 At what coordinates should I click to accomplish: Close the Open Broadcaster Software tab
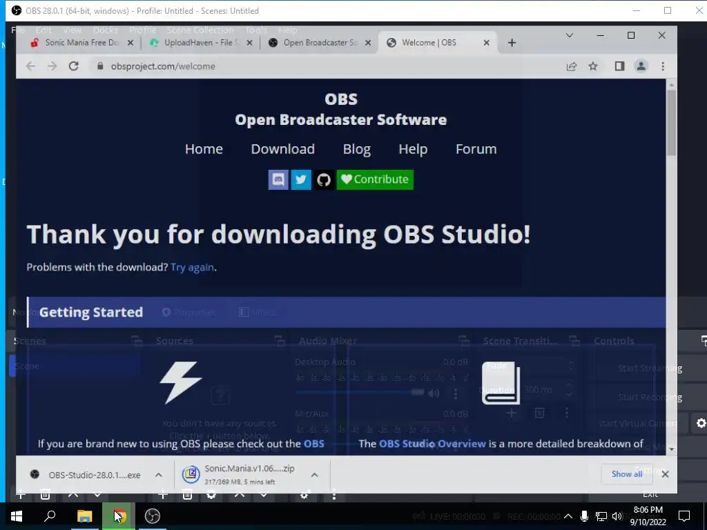point(368,43)
